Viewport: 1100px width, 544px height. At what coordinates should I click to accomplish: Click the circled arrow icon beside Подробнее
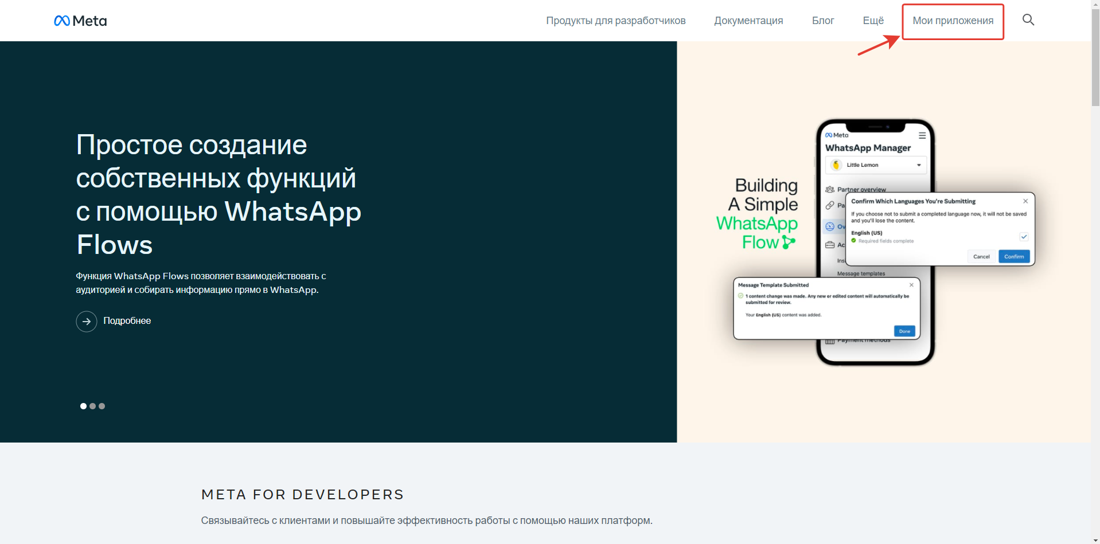pos(87,321)
